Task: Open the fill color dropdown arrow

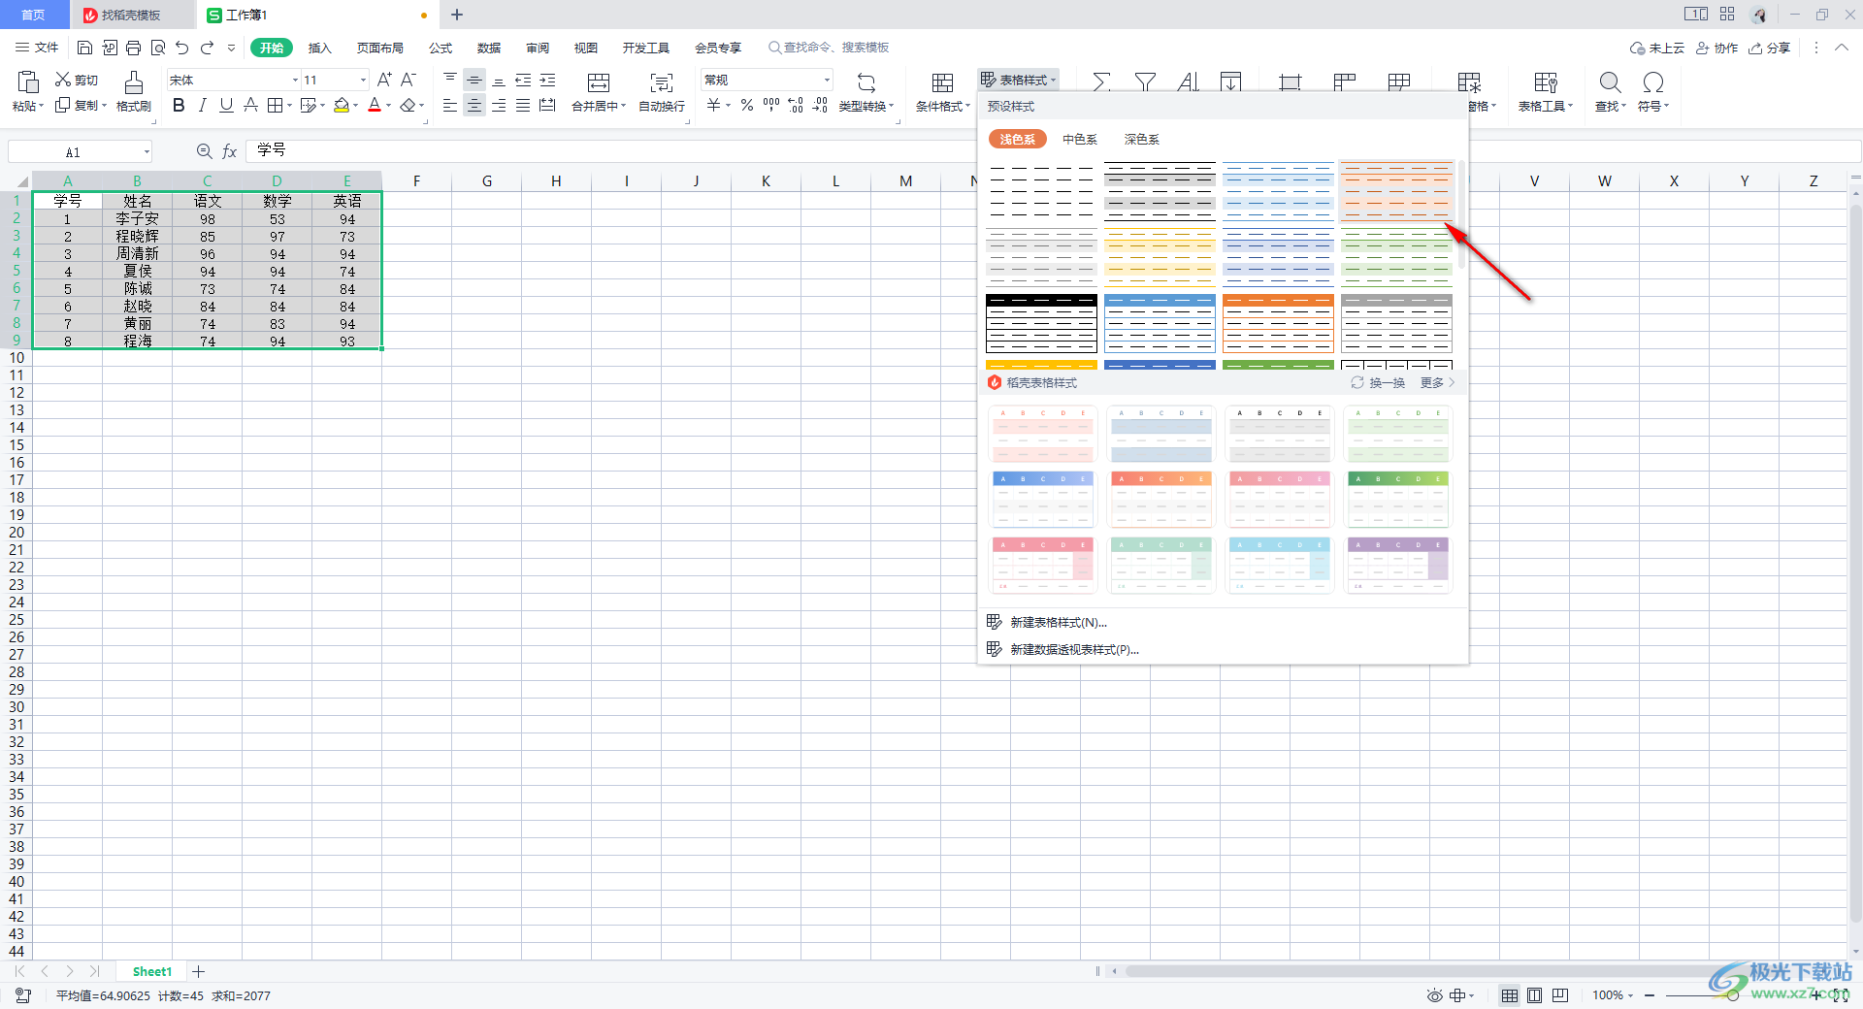Action: point(355,105)
